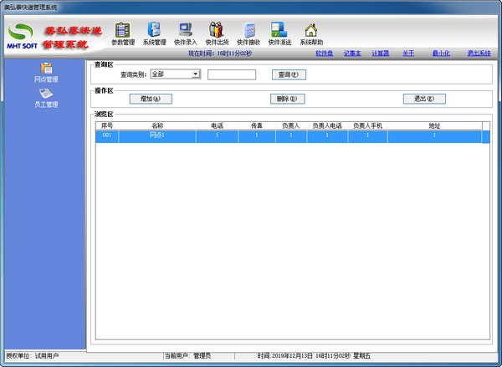Open 参数管理 toolbar icon
Image resolution: width=502 pixels, height=367 pixels.
pos(123,32)
